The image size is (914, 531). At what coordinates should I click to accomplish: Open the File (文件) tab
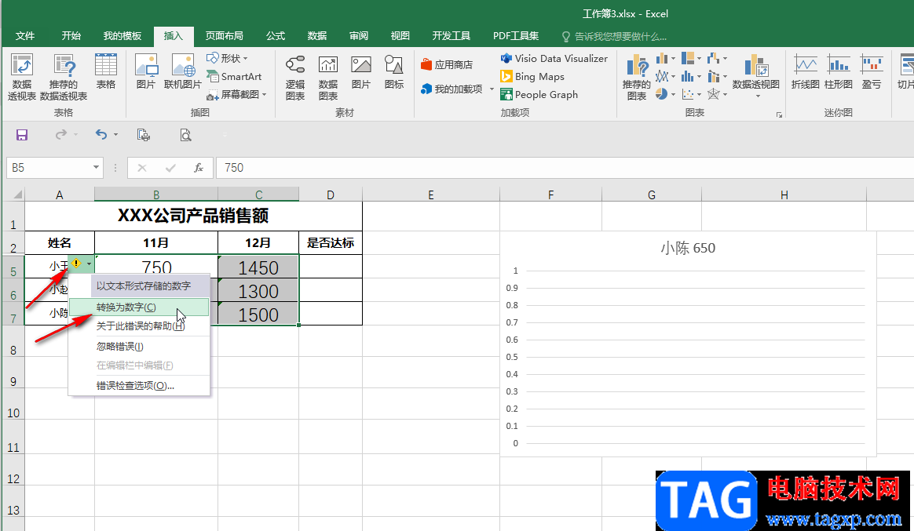pyautogui.click(x=24, y=36)
